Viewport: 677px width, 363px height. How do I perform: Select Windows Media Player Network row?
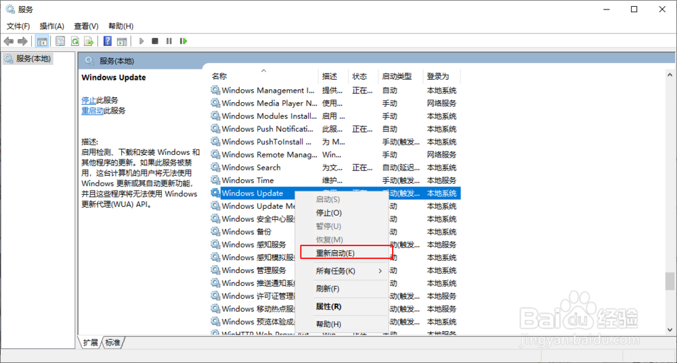pyautogui.click(x=336, y=103)
